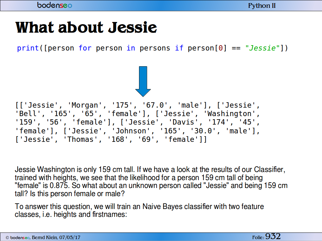322x241 pixels.
Task: Click the words Naive Bayes classifier
Action: [x=177, y=206]
